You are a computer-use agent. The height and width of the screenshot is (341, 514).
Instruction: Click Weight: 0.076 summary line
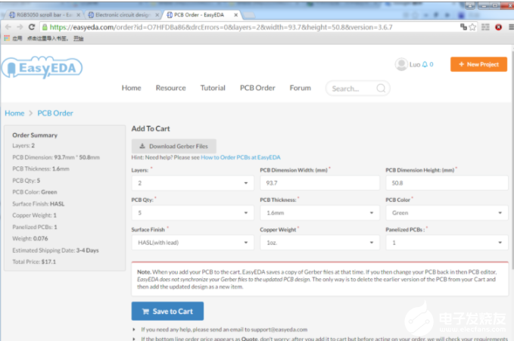tap(30, 238)
